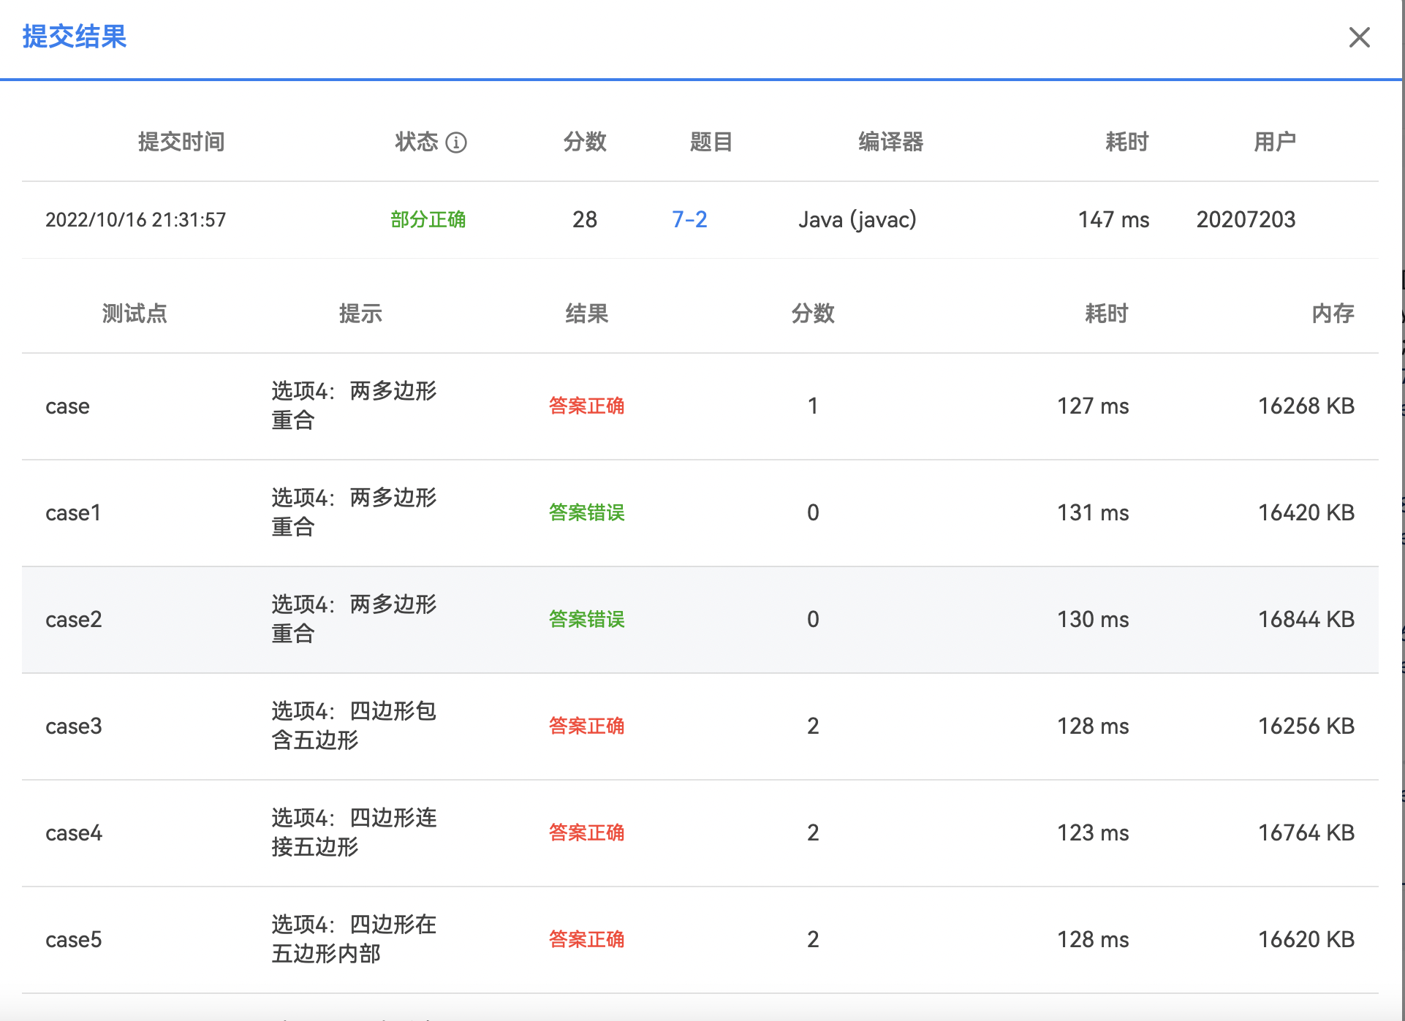The width and height of the screenshot is (1405, 1021).
Task: Click user ID 20207203
Action: [x=1246, y=219]
